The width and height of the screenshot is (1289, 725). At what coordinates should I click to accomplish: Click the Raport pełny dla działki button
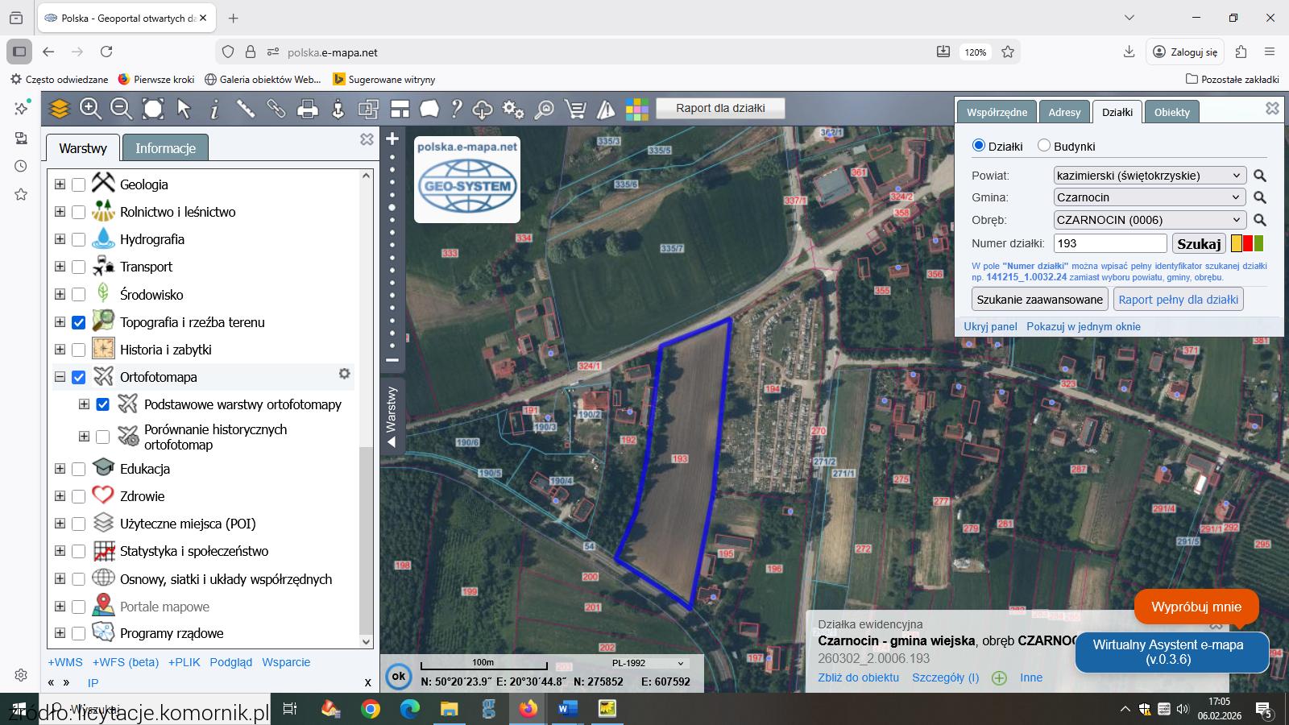[1178, 300]
